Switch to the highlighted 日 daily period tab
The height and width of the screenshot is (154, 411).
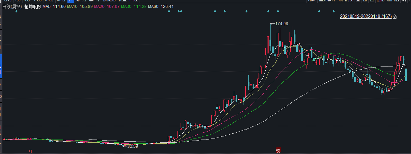[70, 1]
